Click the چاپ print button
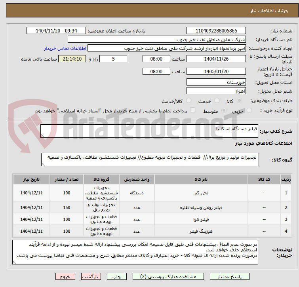Image resolution: width=299 pixels, height=287 pixels. coord(117,277)
